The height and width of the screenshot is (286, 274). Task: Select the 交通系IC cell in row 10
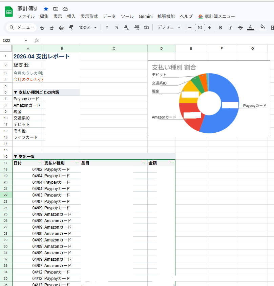click(x=28, y=118)
